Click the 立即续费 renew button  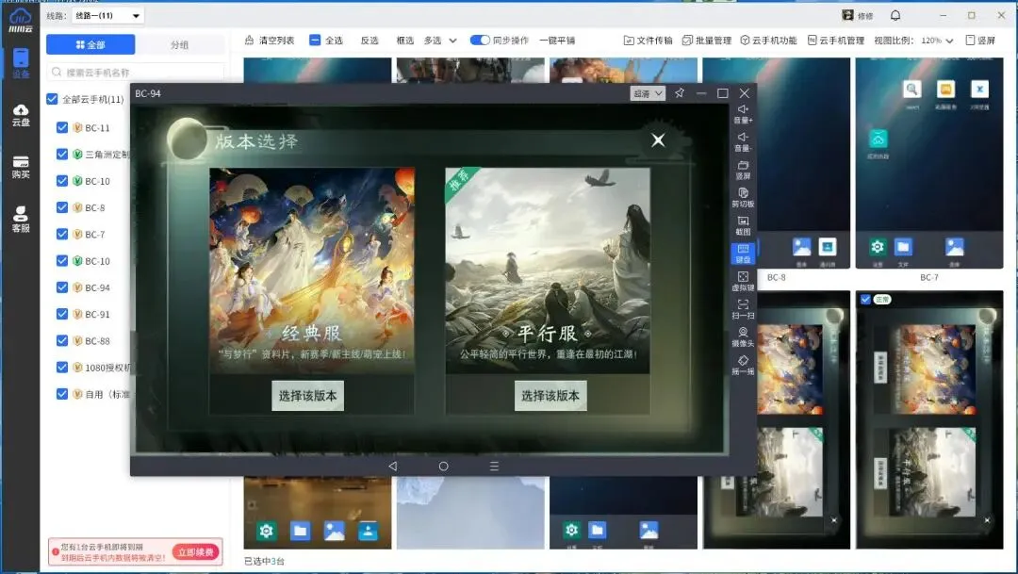pyautogui.click(x=196, y=552)
